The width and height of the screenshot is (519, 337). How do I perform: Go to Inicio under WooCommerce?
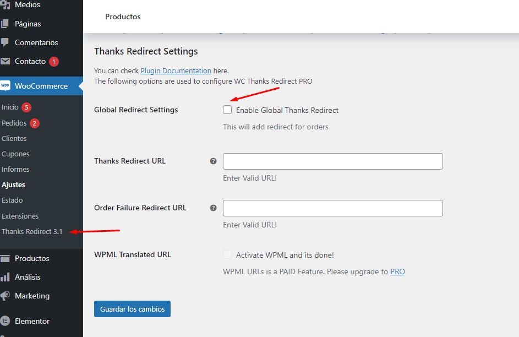click(x=10, y=107)
